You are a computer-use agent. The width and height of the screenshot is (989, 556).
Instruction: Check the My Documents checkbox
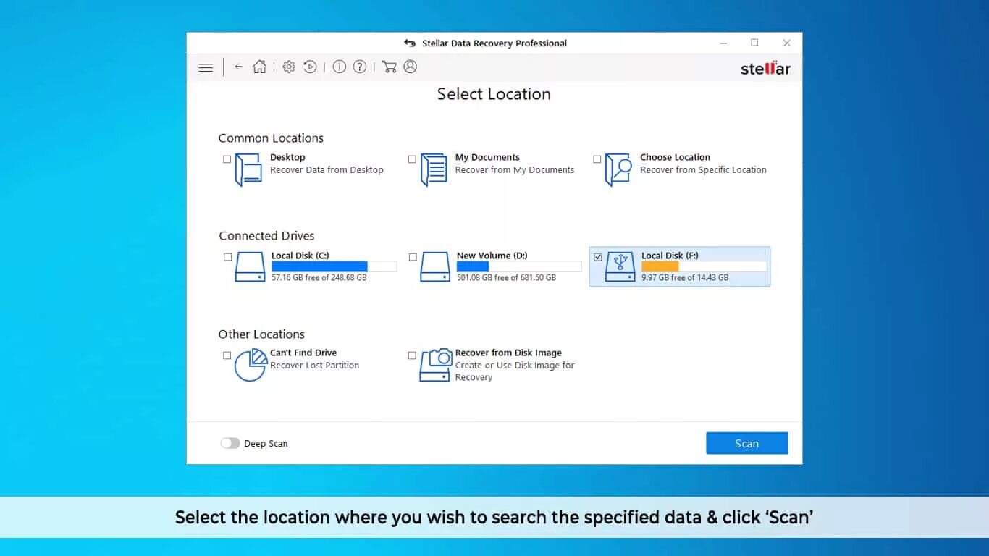412,159
